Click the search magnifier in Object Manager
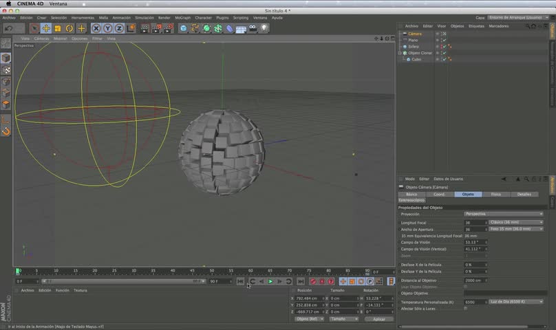Viewport: 556px width, 330px height. click(528, 26)
